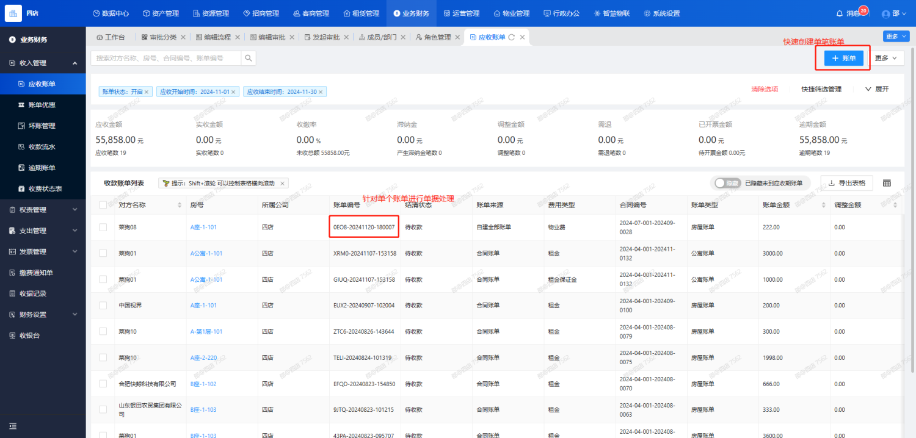Click the table column settings icon
This screenshot has height=438, width=916.
point(887,183)
